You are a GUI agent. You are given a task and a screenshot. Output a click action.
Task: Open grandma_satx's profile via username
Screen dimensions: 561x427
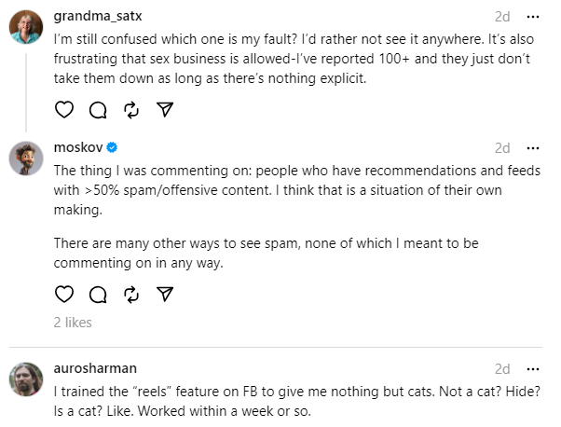pyautogui.click(x=98, y=18)
